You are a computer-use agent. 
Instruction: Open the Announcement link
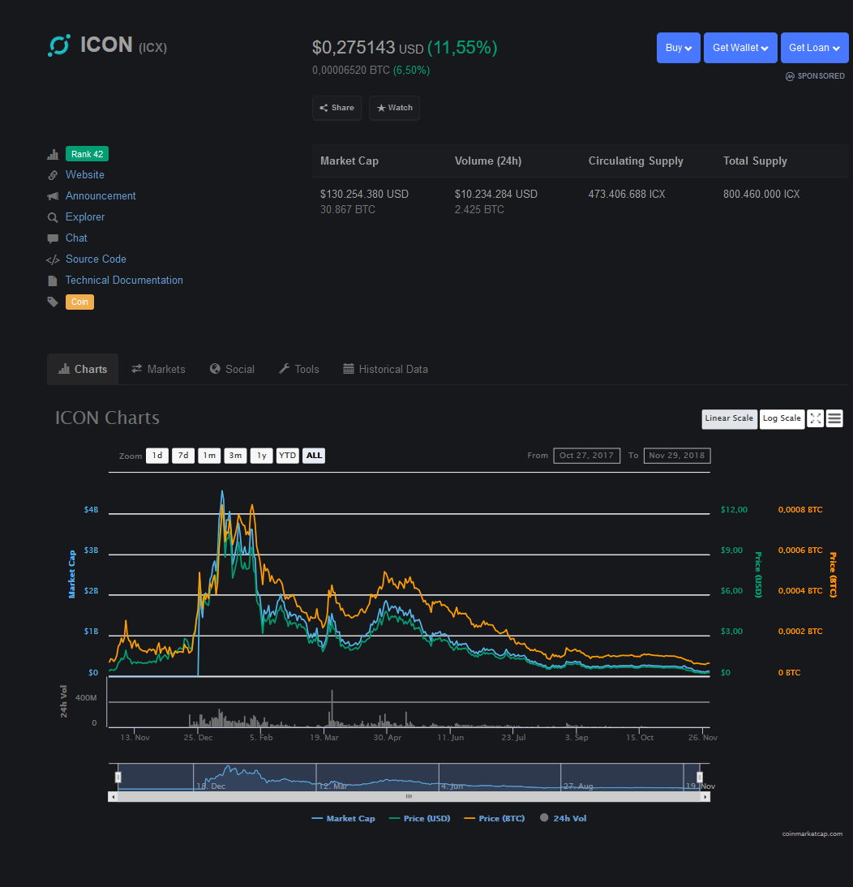tap(101, 195)
